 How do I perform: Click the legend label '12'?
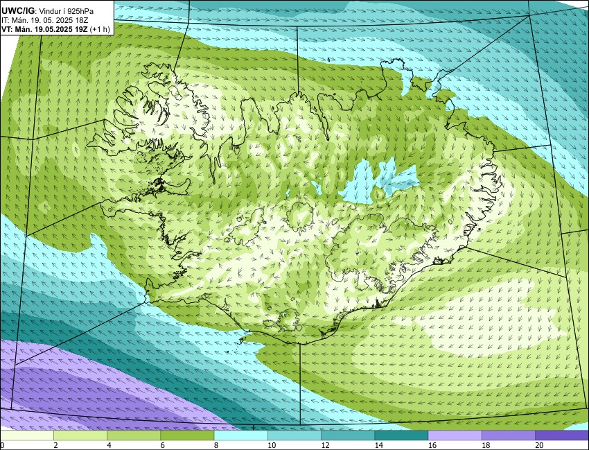325,445
